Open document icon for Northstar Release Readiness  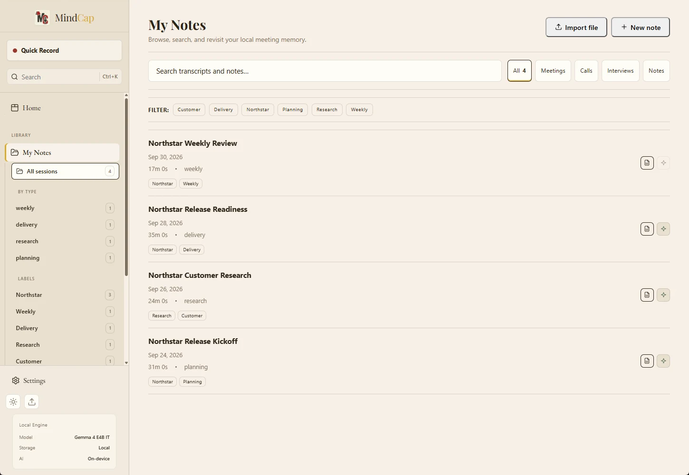point(647,229)
